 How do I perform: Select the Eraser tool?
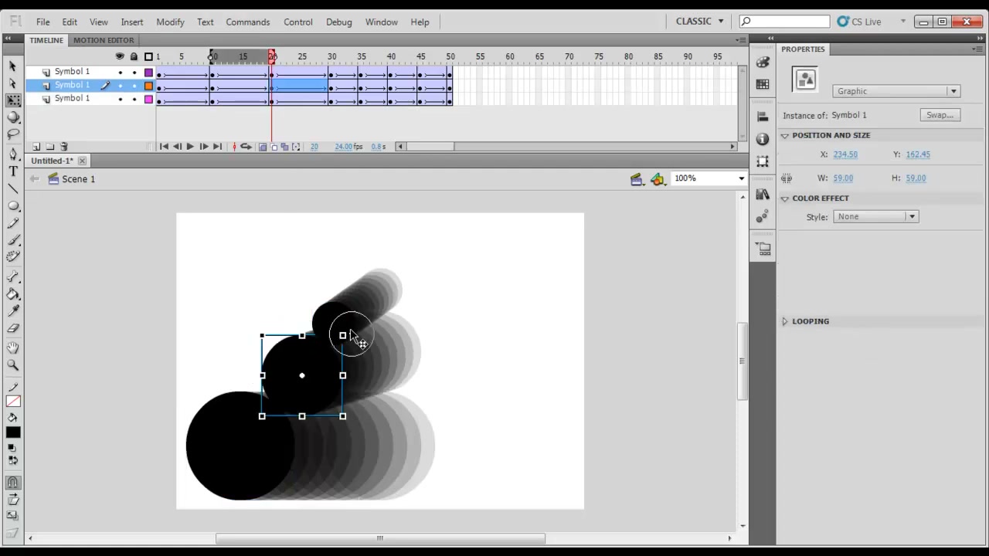13,328
